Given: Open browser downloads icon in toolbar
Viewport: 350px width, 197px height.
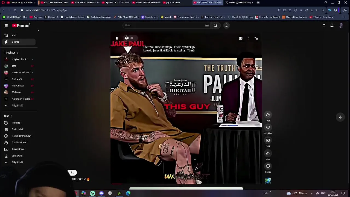Looking at the screenshot, I should point(312,10).
